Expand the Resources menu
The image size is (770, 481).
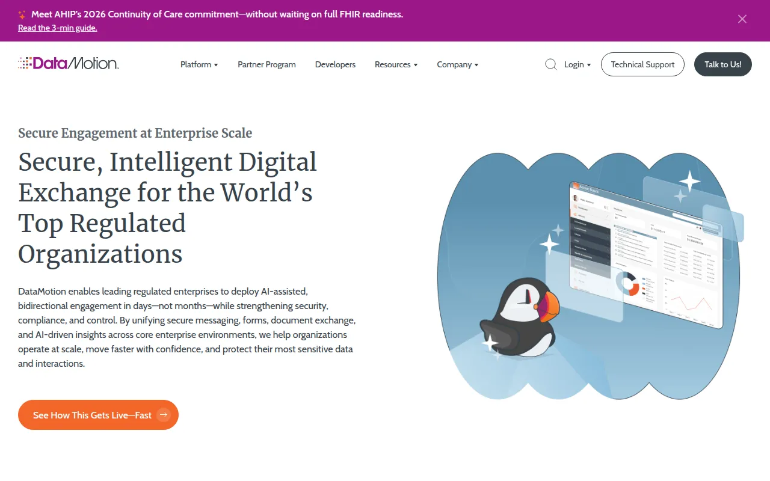coord(396,64)
